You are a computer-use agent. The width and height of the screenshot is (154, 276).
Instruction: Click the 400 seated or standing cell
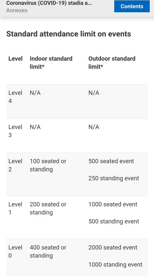48,251
